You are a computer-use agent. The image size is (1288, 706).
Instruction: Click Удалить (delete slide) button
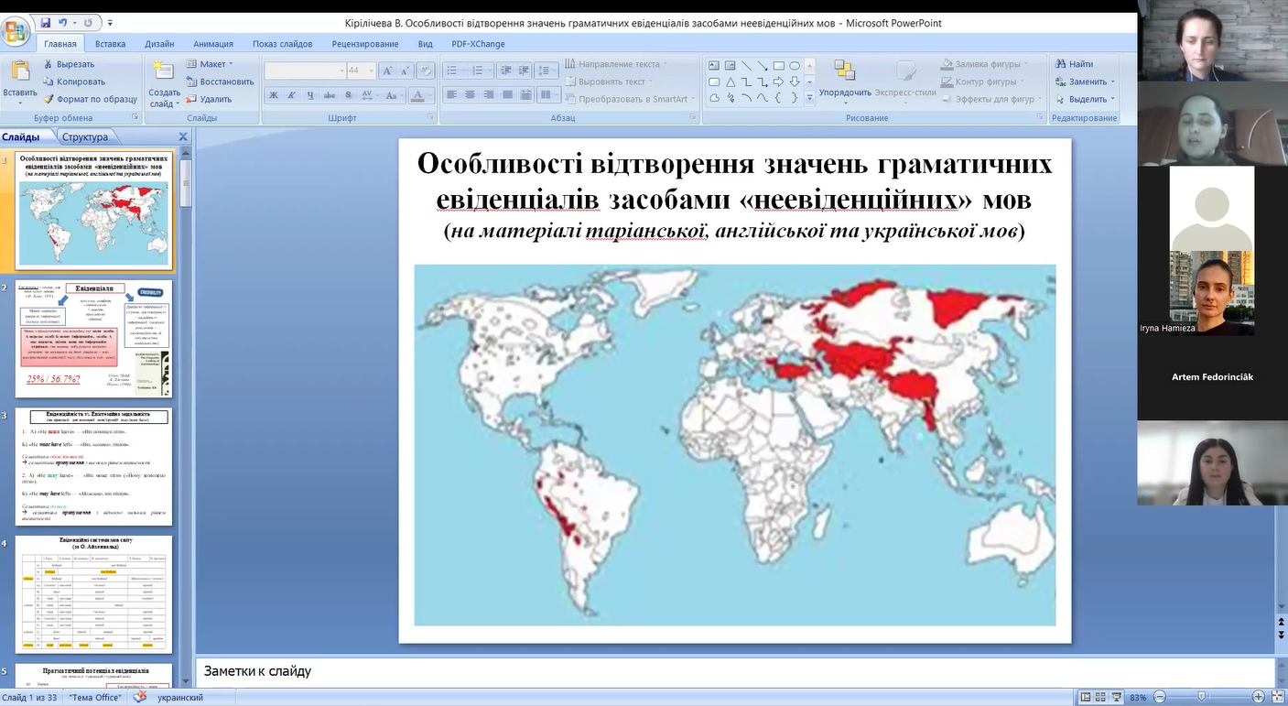(x=209, y=99)
